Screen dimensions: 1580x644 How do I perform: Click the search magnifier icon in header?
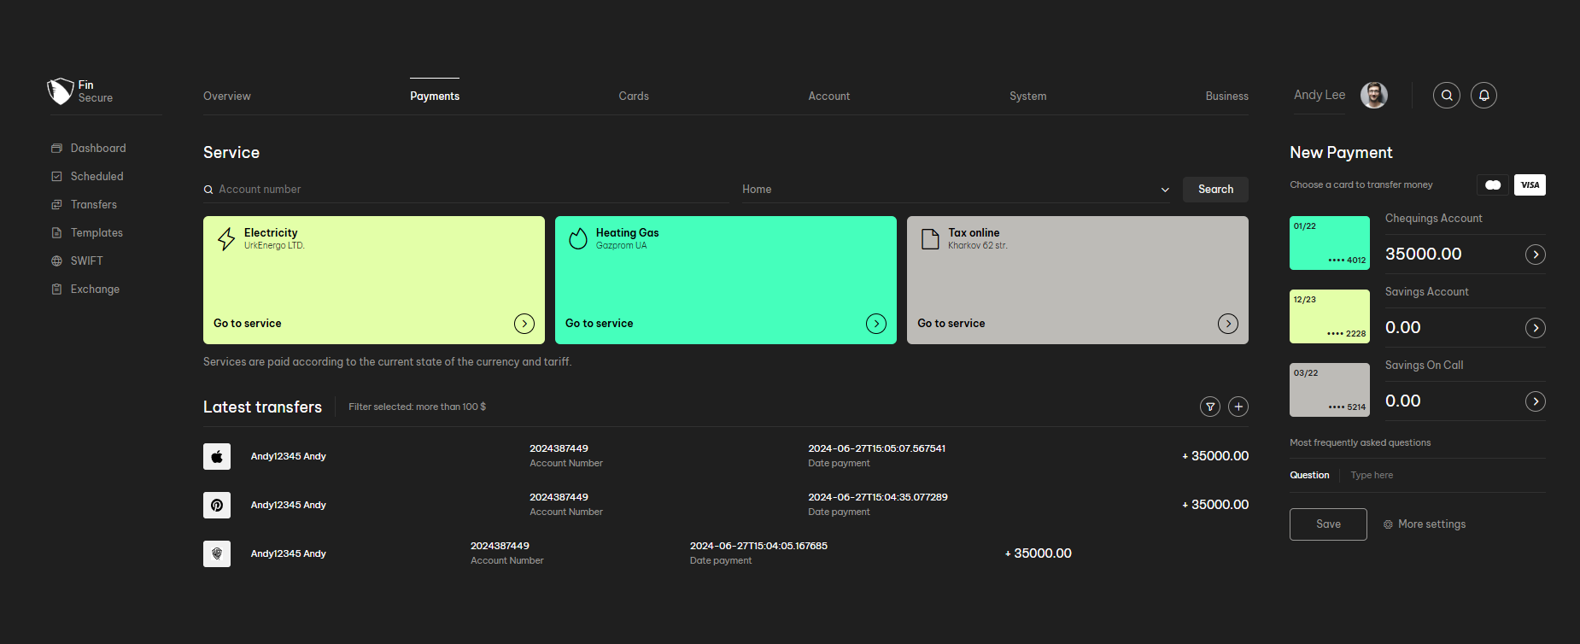coord(1446,96)
